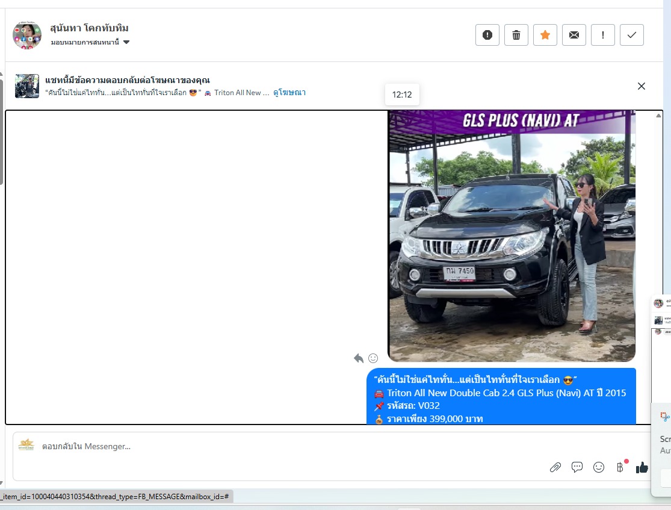
Task: Open the emoji picker in composer
Action: click(x=599, y=467)
